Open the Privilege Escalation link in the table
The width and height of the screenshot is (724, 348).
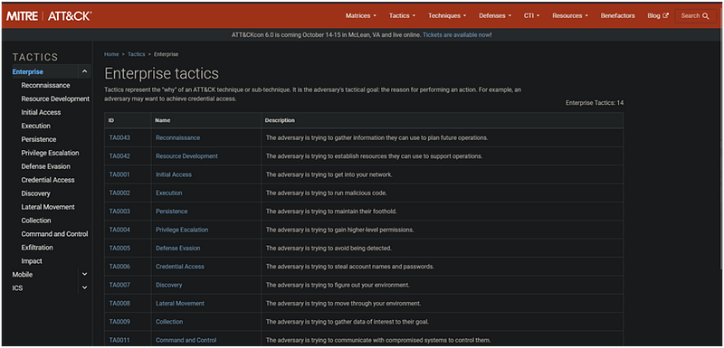pos(182,230)
